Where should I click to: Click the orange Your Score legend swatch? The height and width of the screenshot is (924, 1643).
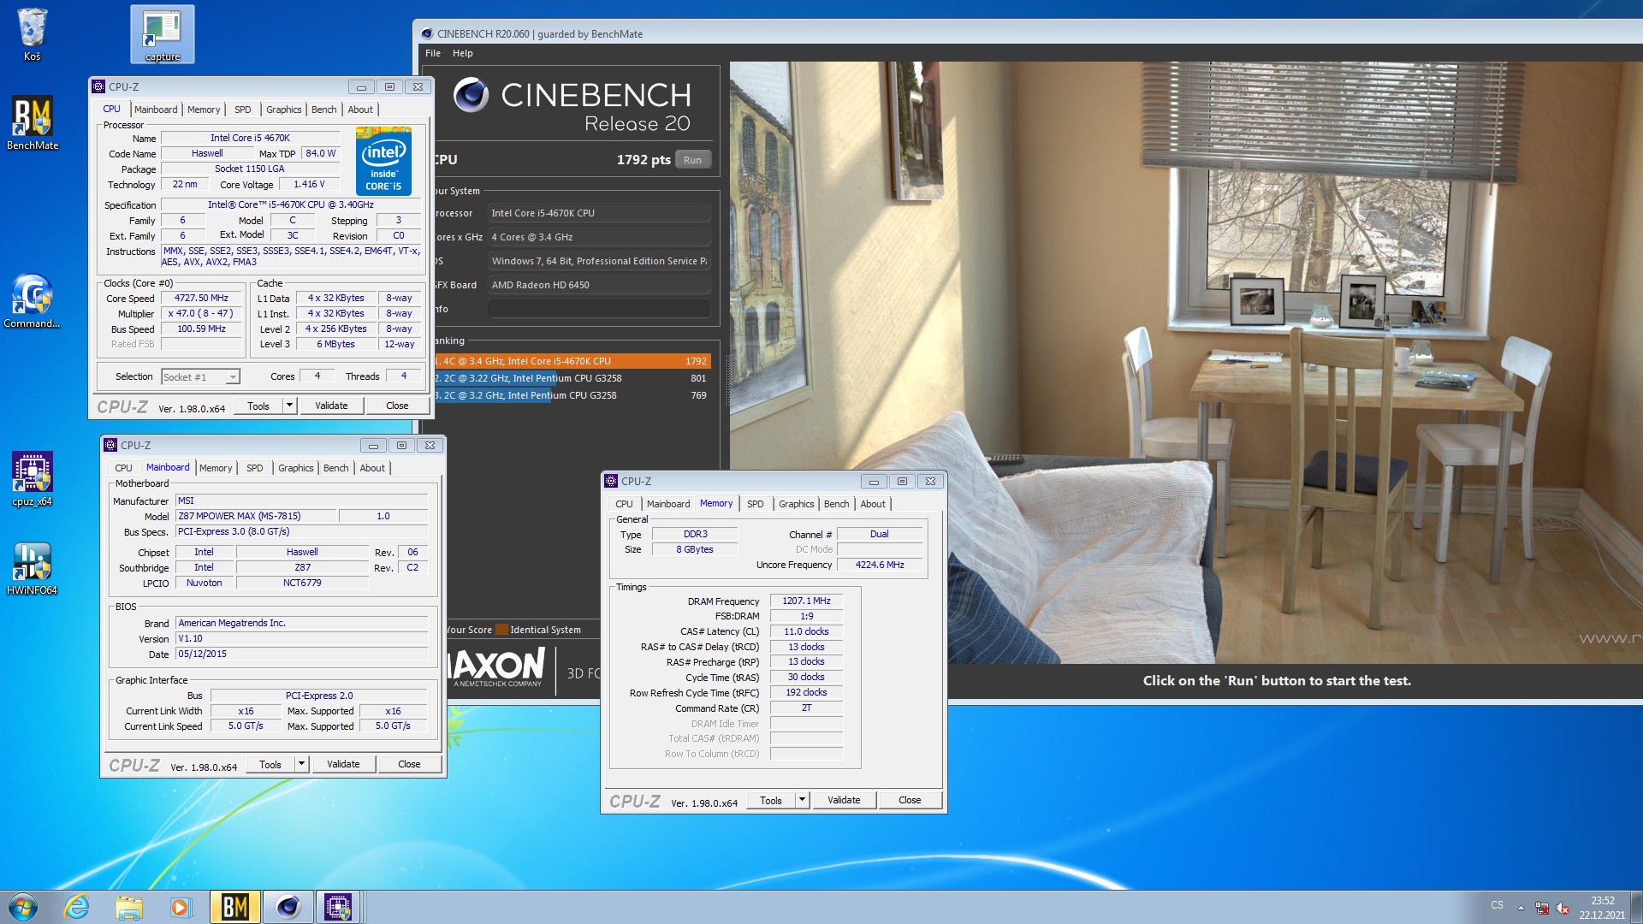click(501, 630)
